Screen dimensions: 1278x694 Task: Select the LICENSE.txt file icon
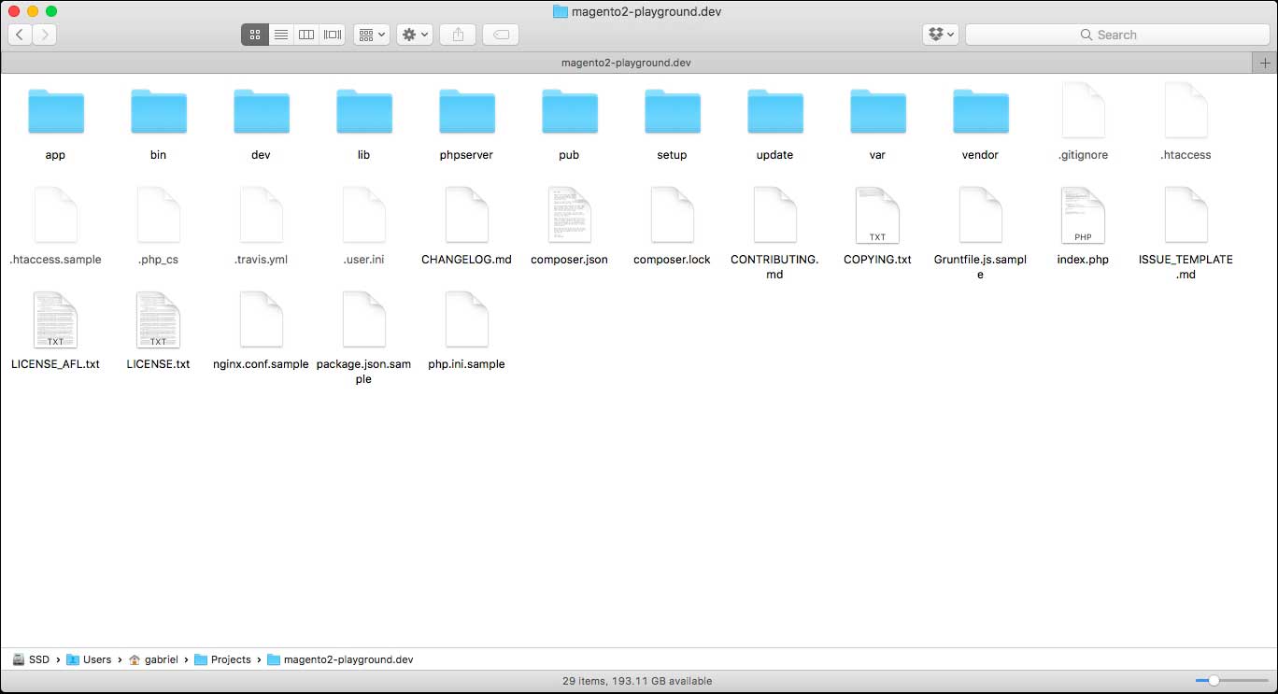point(159,319)
